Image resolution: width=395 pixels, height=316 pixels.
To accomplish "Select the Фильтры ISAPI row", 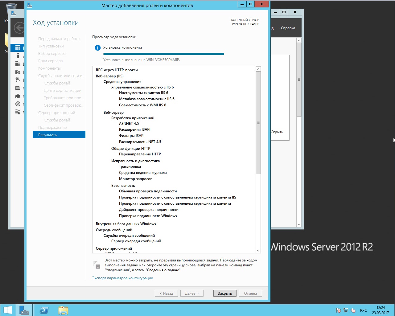I will pyautogui.click(x=132, y=136).
